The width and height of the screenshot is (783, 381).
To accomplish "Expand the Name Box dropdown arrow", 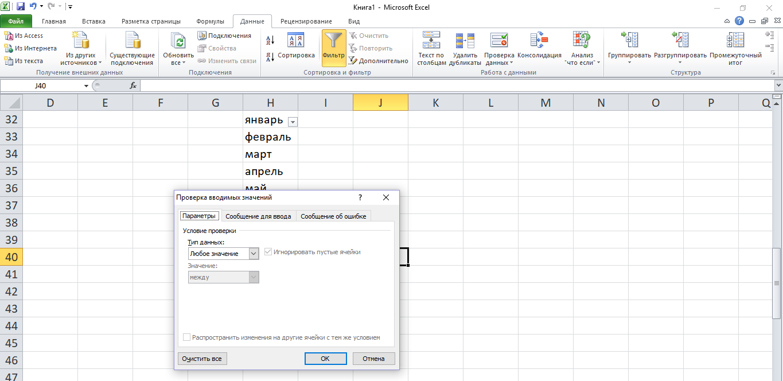I will [87, 86].
